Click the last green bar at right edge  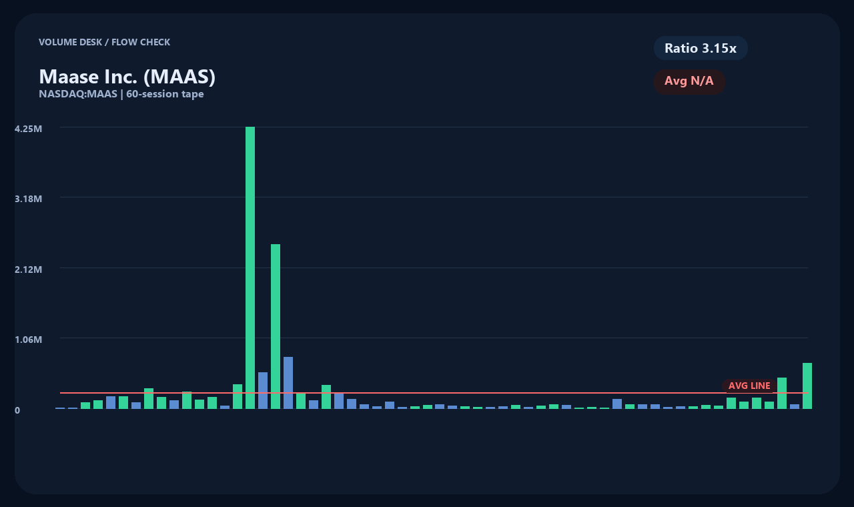point(807,386)
